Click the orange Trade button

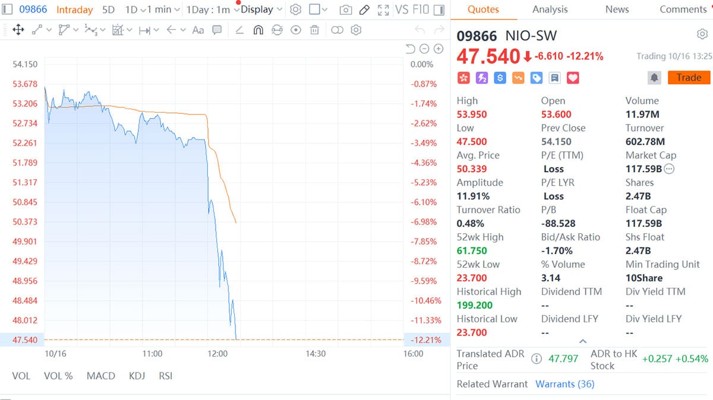(x=688, y=77)
